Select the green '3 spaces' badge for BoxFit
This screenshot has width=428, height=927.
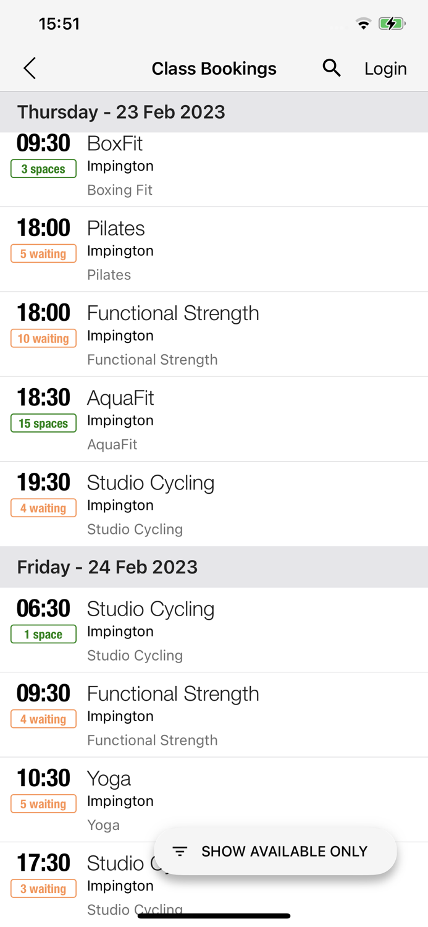coord(43,168)
